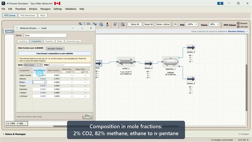Click the stacked-layers toolbar icon
Viewport: 252px width, 142px height.
pos(115,24)
